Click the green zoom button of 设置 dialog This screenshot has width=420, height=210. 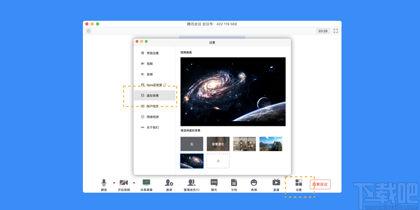click(146, 42)
